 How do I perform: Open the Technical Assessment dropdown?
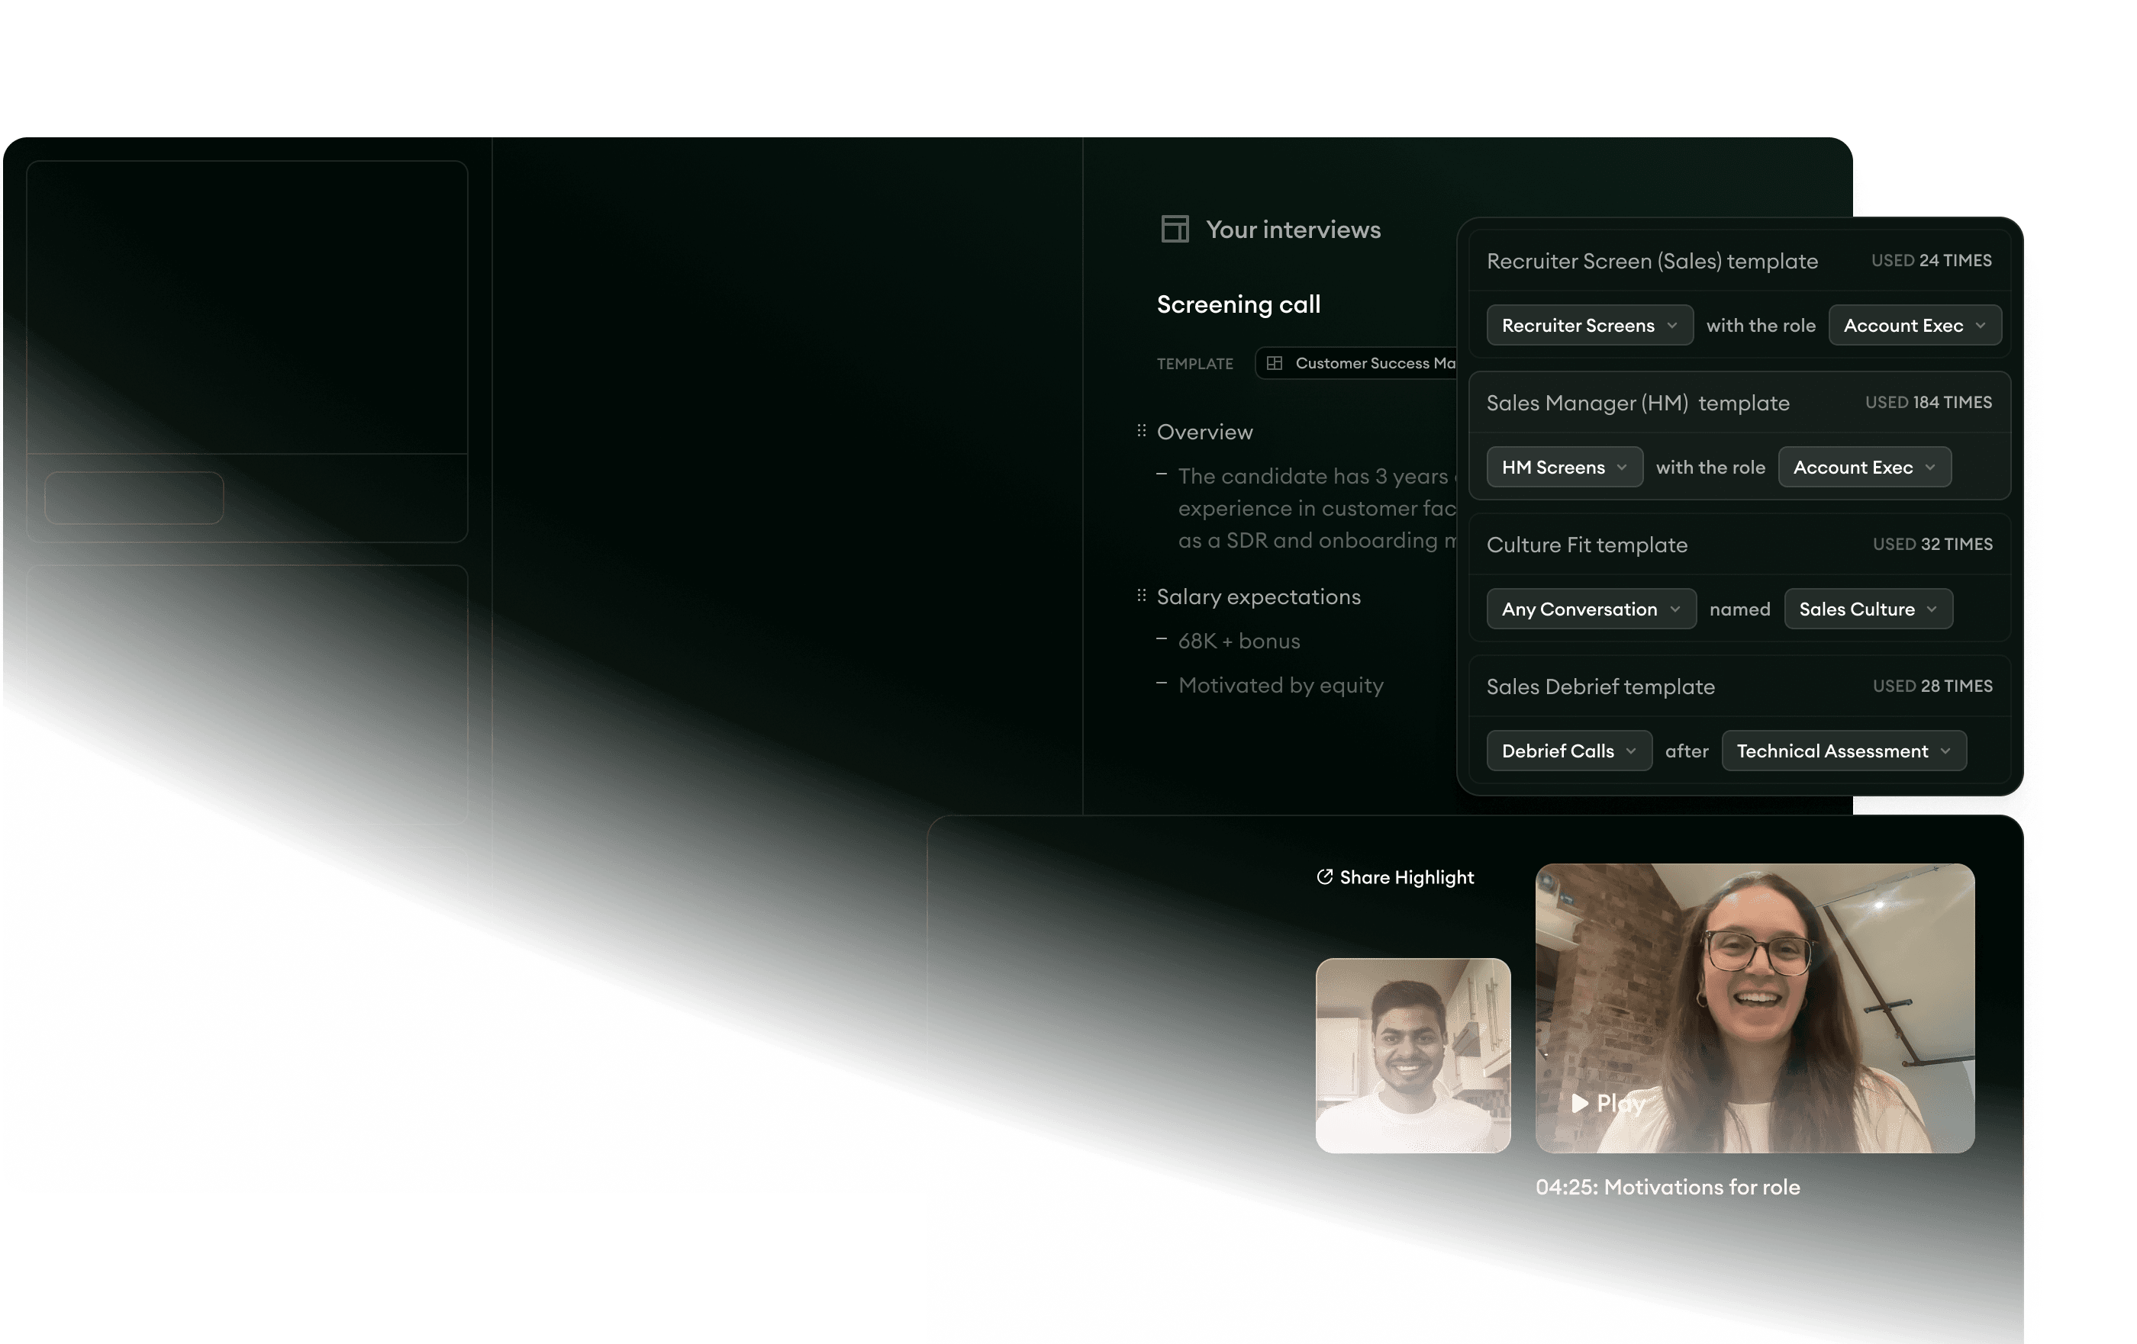(1843, 751)
